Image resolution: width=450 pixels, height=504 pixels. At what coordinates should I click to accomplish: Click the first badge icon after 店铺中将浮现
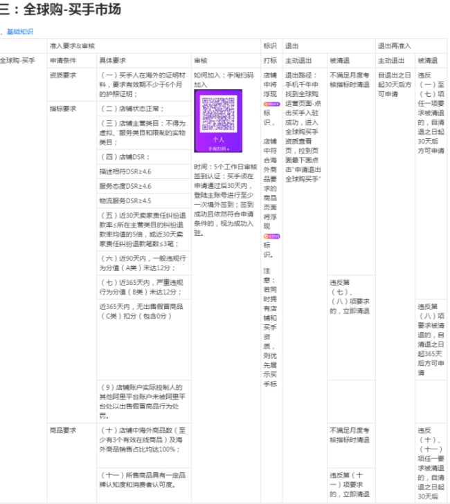coord(271,104)
